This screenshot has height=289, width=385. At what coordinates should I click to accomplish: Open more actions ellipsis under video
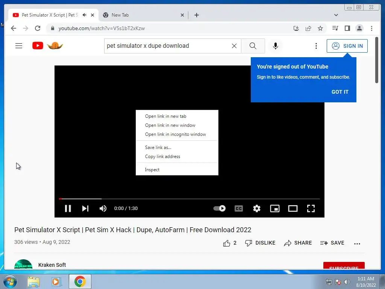click(x=357, y=243)
